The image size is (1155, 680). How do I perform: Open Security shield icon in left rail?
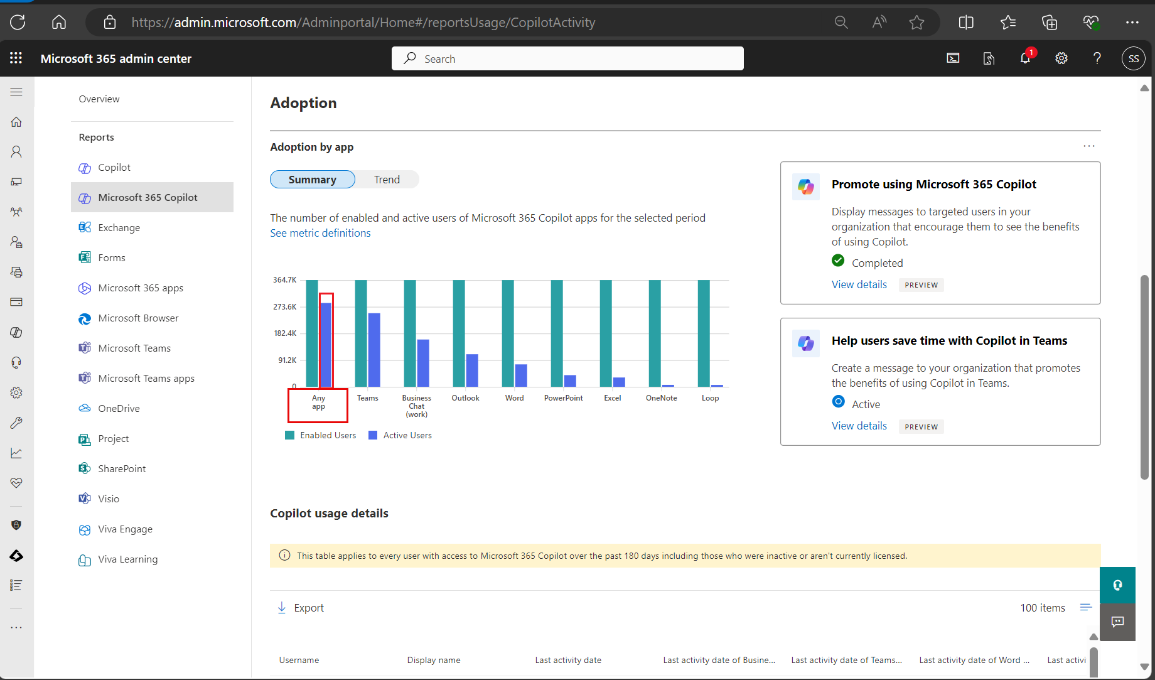coord(16,525)
